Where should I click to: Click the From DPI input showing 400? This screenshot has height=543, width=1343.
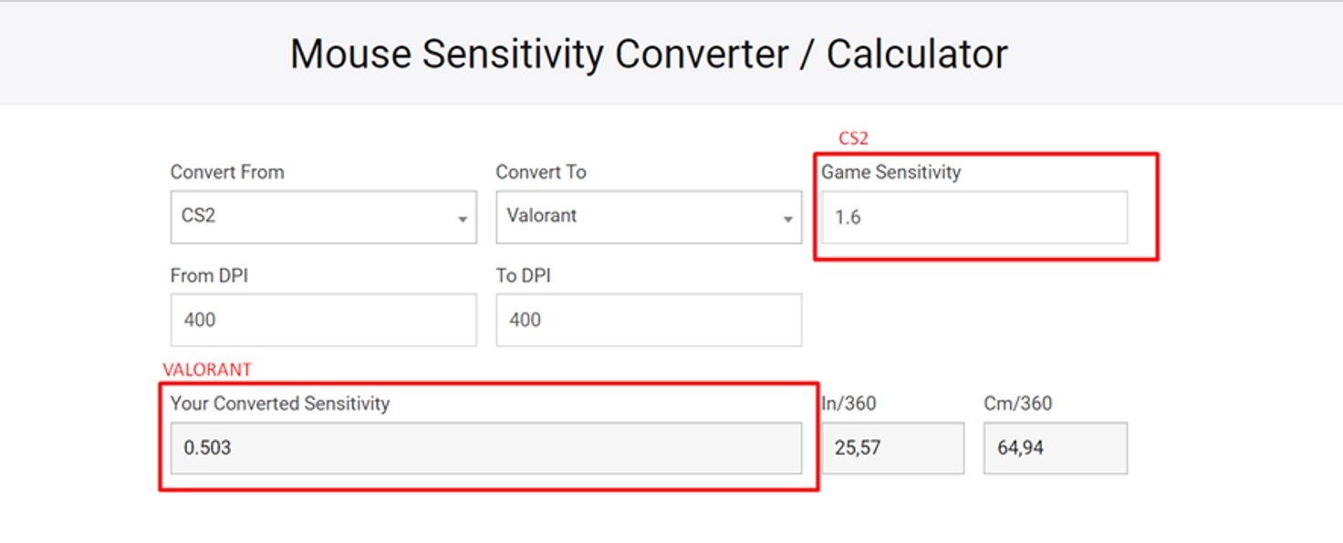point(323,320)
